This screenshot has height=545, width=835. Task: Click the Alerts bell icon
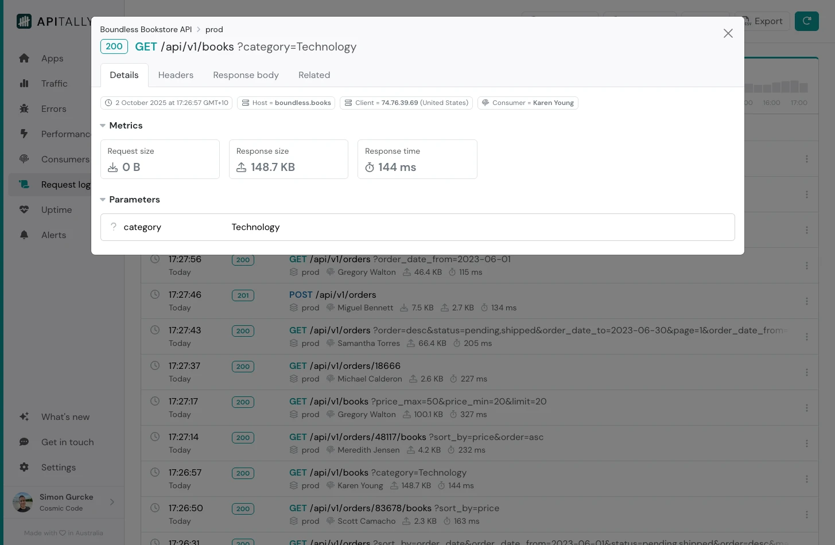click(24, 235)
